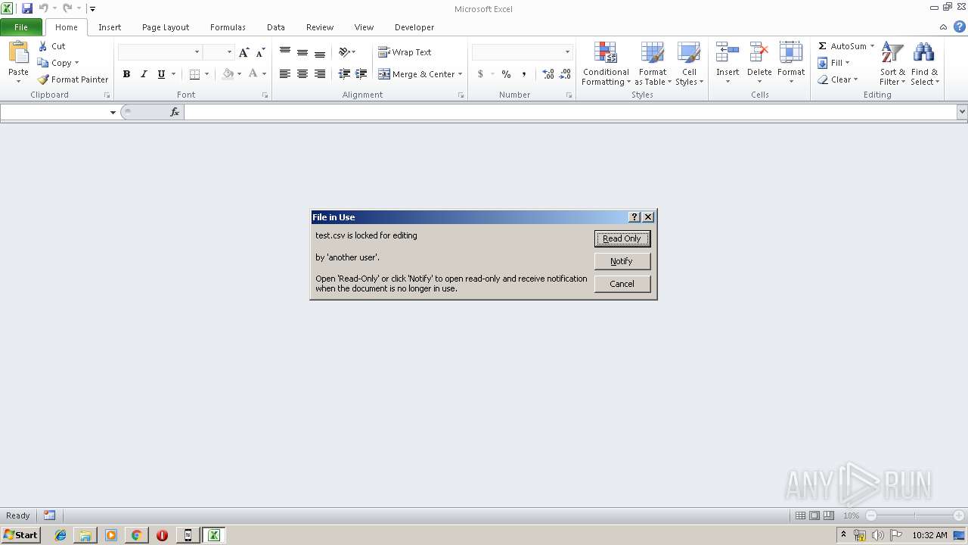Click the Comma Style icon

pos(523,74)
